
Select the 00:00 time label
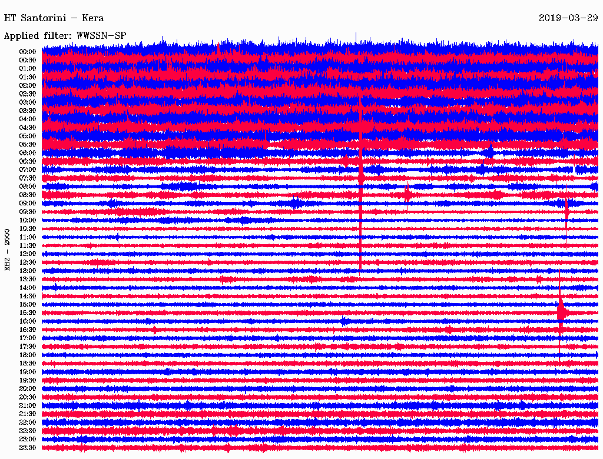click(28, 52)
